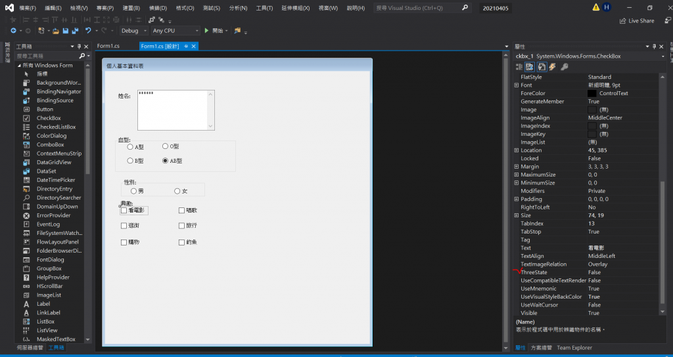Click the ForeColor black color swatch
Screen dimensions: 673x357
[x=592, y=93]
